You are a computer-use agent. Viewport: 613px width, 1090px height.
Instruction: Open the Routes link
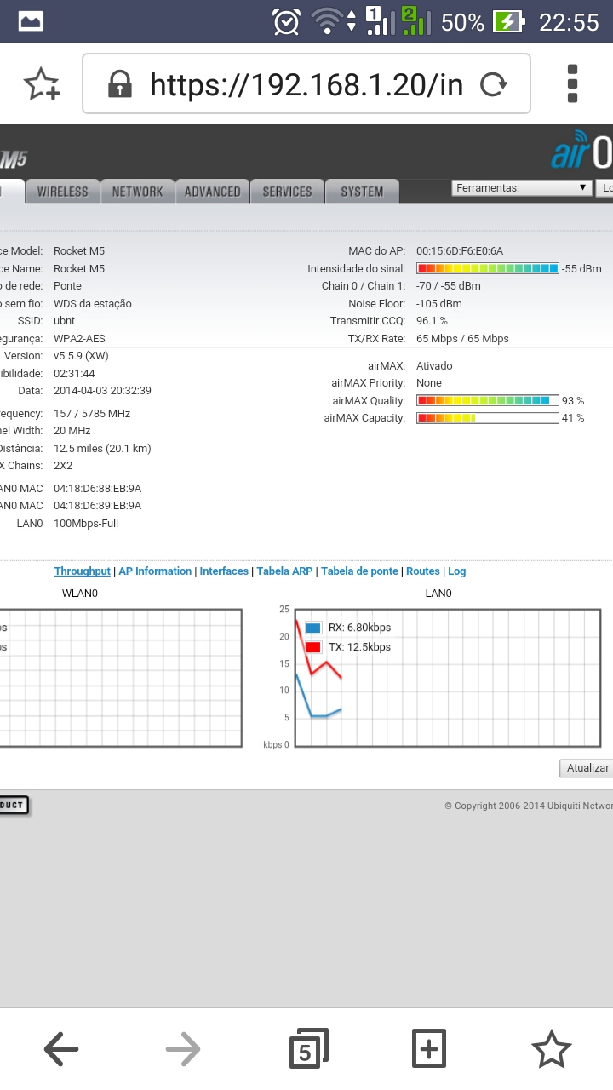pyautogui.click(x=423, y=571)
